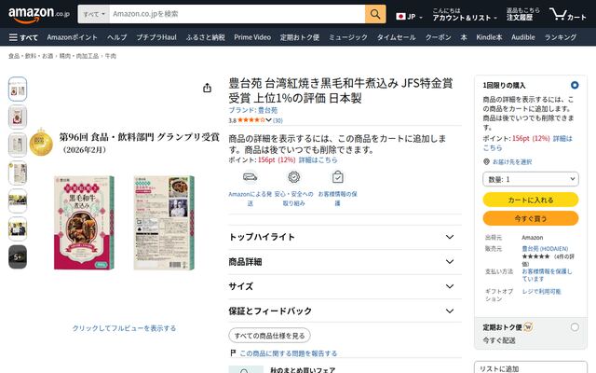Open the すべて search category dropdown
This screenshot has width=596, height=373.
coord(93,14)
